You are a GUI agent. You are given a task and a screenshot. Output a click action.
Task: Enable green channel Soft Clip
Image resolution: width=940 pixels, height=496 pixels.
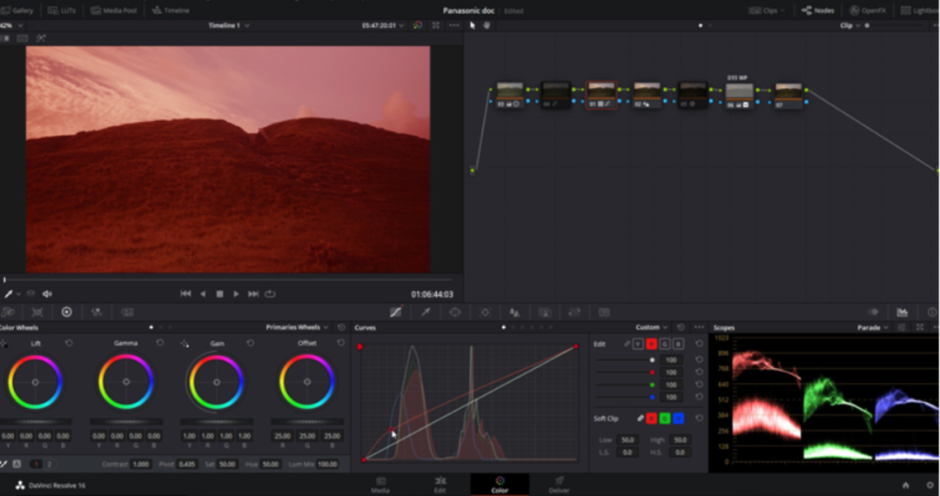664,419
